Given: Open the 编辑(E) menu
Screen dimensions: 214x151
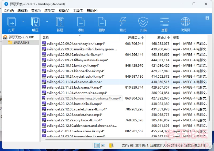Looking at the screenshot, I should (22, 11).
